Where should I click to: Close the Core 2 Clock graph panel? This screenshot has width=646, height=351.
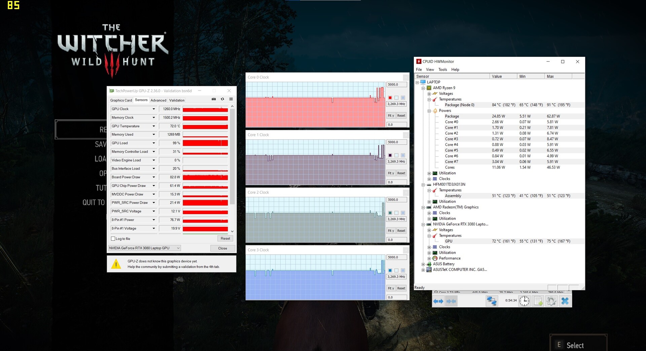pyautogui.click(x=406, y=192)
